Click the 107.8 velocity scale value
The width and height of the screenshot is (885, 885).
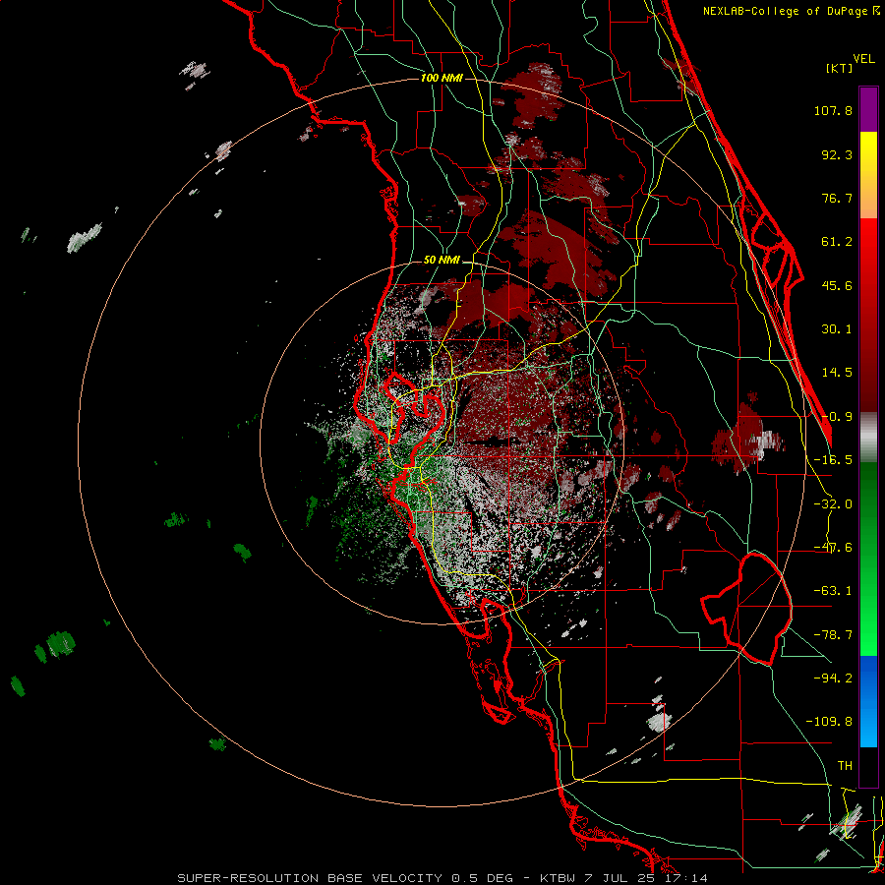click(833, 110)
